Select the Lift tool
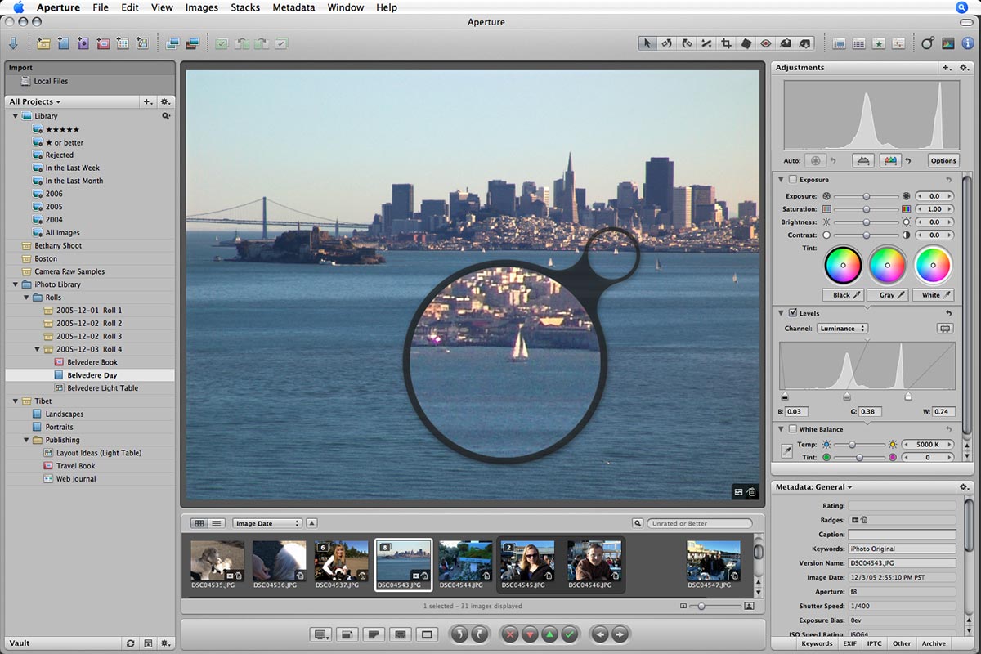Image resolution: width=981 pixels, height=654 pixels. [786, 43]
